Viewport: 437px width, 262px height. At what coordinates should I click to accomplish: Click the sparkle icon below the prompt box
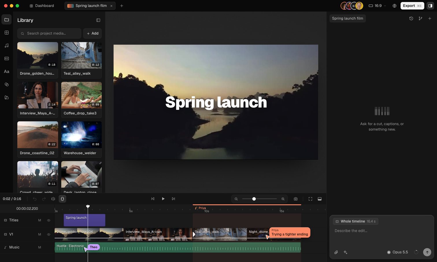tap(345, 252)
